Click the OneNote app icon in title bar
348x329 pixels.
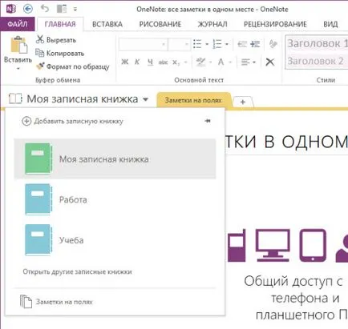coord(11,9)
